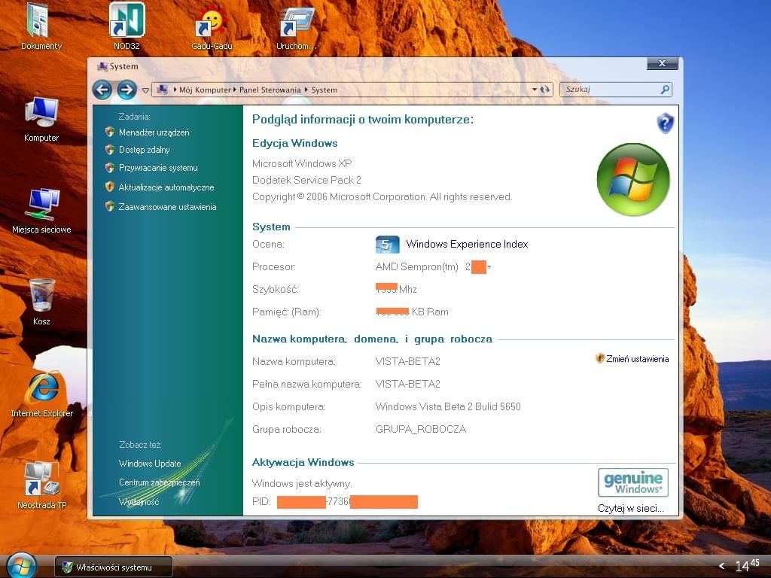
Task: Click shield icon beside Menadżer urządzeń
Action: pos(110,132)
